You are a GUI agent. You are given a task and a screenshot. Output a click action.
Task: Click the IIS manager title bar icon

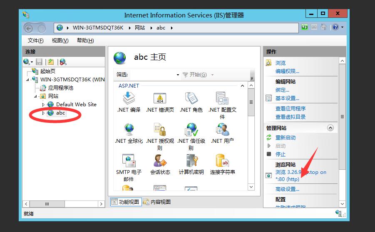26,15
